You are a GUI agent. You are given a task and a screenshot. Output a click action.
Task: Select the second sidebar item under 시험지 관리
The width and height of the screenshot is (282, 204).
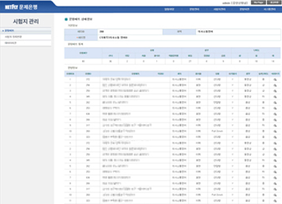26,37
